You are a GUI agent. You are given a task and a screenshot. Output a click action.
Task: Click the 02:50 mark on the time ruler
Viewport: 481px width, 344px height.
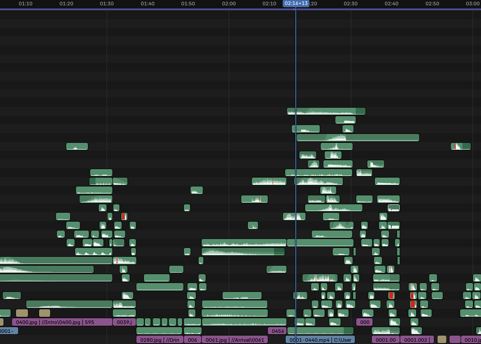point(432,4)
